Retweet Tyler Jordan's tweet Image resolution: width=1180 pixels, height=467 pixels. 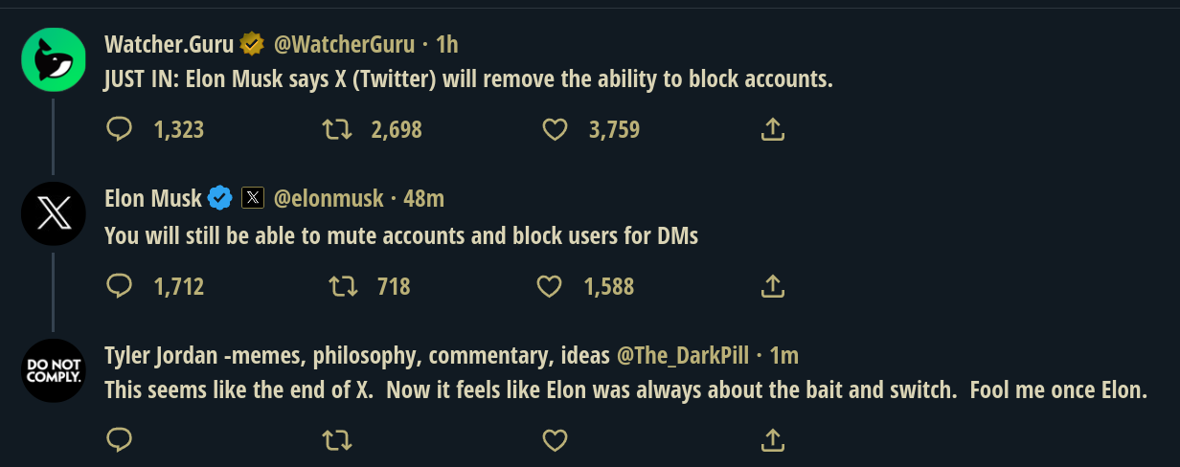click(336, 440)
